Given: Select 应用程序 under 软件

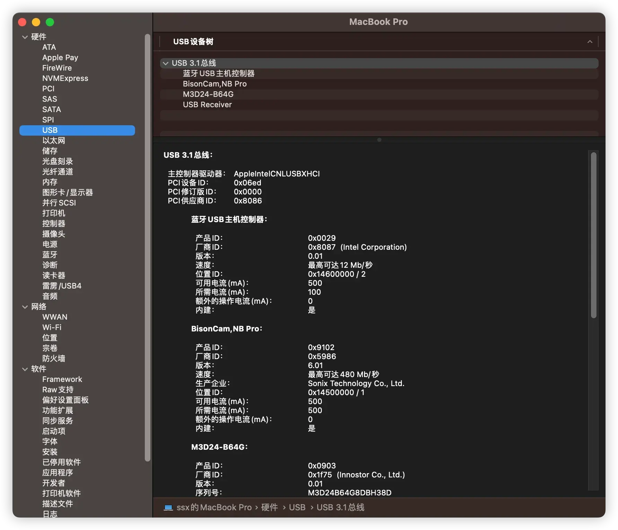Looking at the screenshot, I should coord(58,473).
